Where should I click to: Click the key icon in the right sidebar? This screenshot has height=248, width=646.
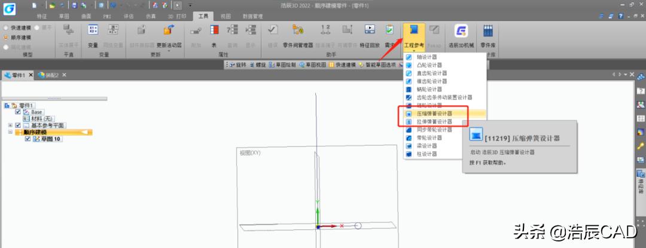(x=641, y=146)
